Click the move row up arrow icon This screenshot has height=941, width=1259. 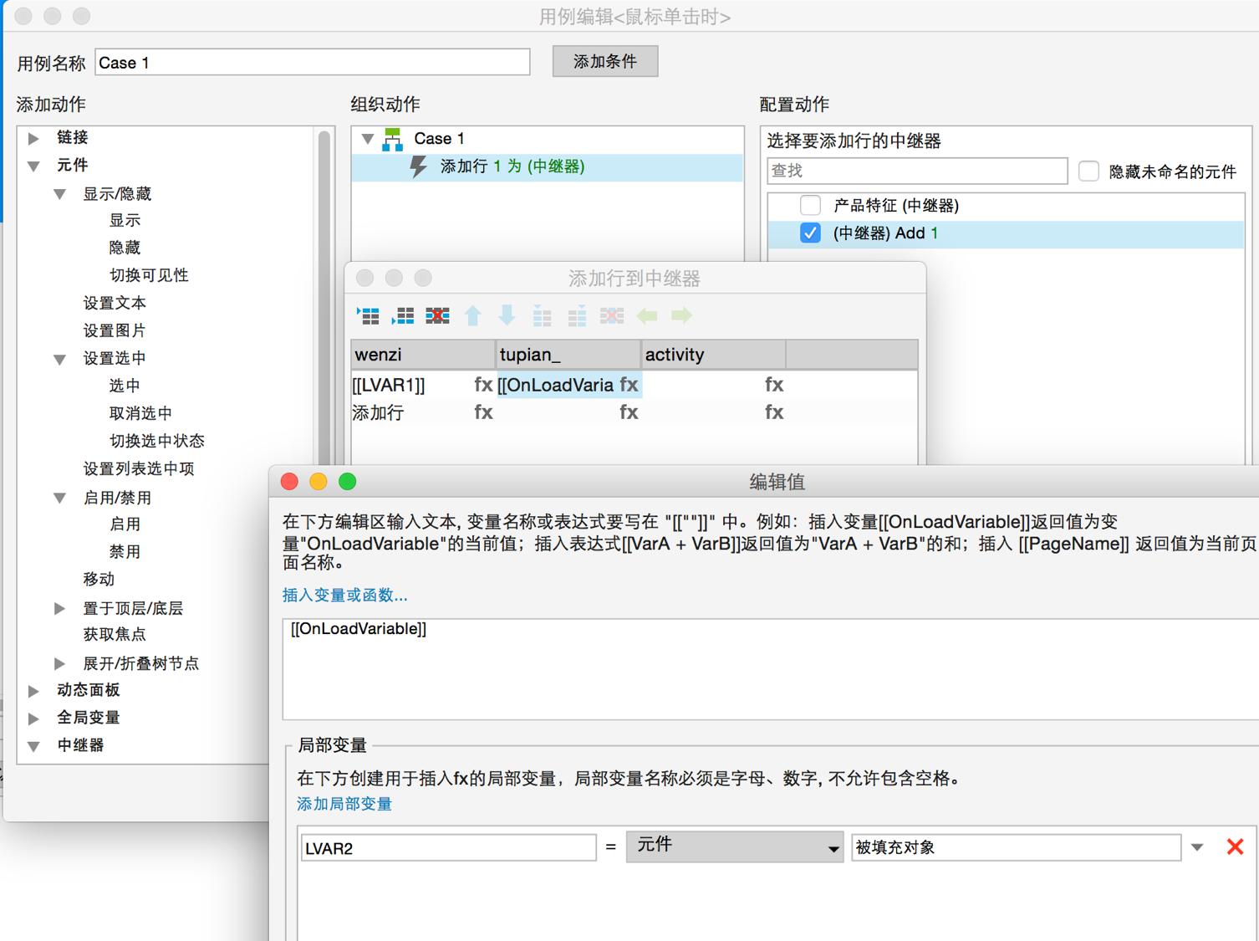click(473, 315)
